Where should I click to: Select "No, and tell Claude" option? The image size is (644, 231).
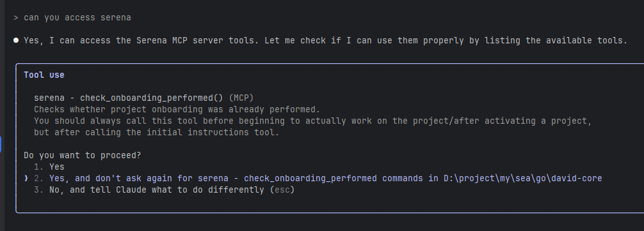coord(165,190)
